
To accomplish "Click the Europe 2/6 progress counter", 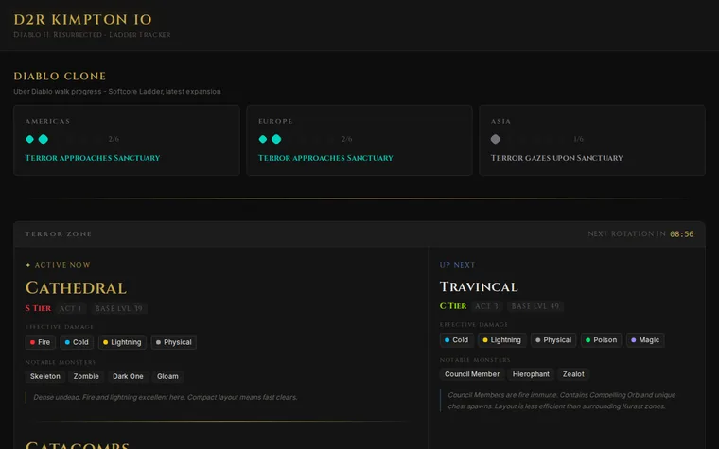I will click(346, 139).
